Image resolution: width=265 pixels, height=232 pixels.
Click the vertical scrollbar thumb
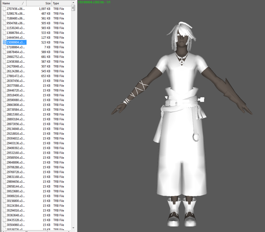[x=73, y=8]
